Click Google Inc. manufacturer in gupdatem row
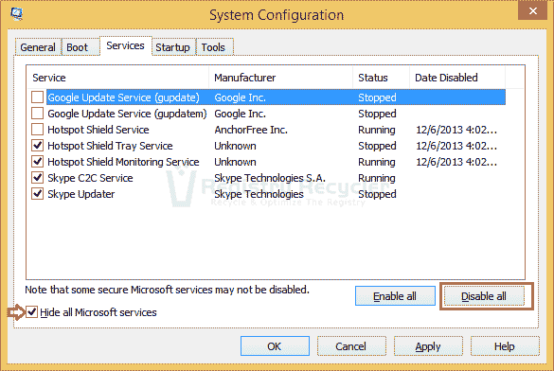 click(x=240, y=114)
